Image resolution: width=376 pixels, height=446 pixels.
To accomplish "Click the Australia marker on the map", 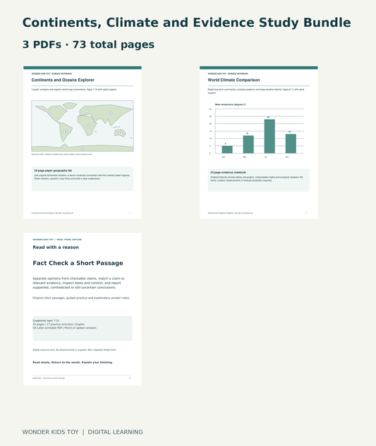I will point(121,133).
